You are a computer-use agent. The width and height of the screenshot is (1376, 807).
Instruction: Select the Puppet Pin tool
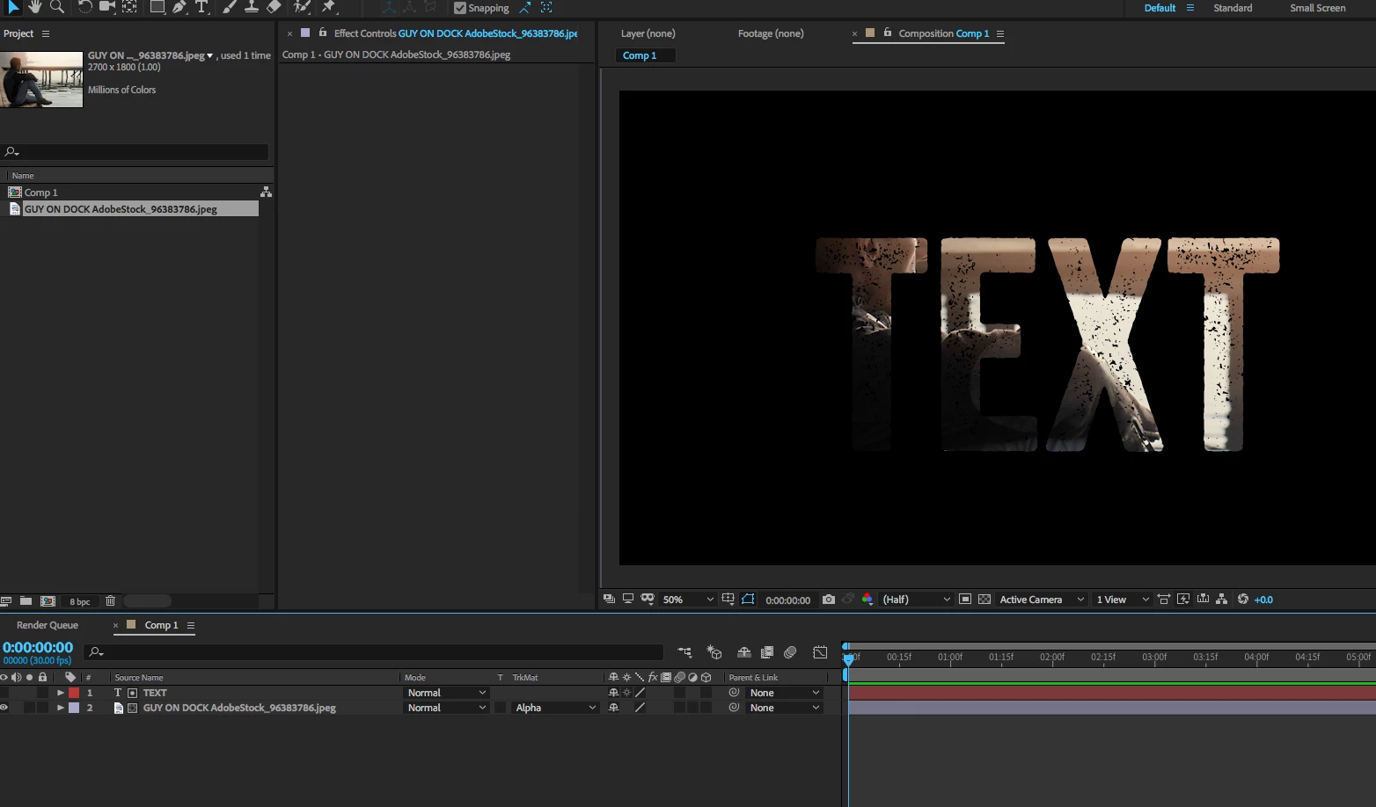[x=329, y=7]
